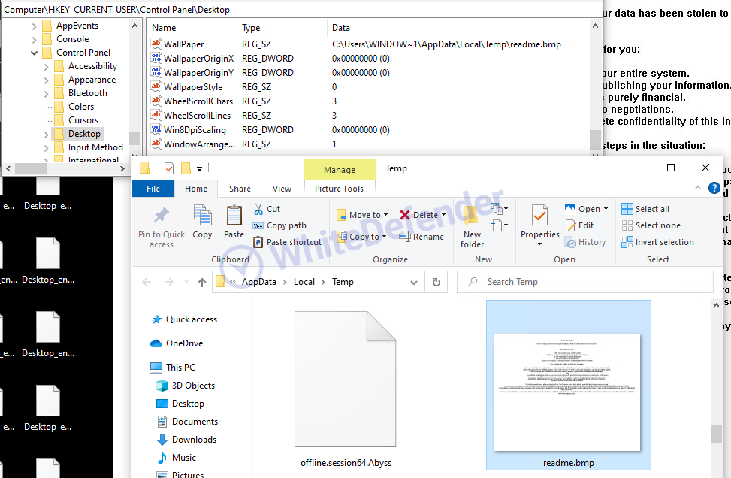This screenshot has width=731, height=478.
Task: Click the Name column header in Registry Editor
Action: pos(192,28)
